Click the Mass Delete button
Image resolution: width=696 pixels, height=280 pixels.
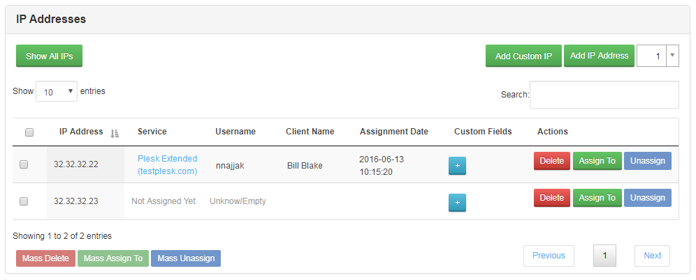[45, 258]
